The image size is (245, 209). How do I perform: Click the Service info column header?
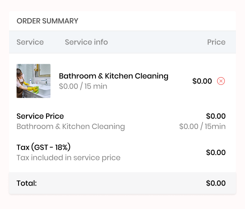click(86, 42)
